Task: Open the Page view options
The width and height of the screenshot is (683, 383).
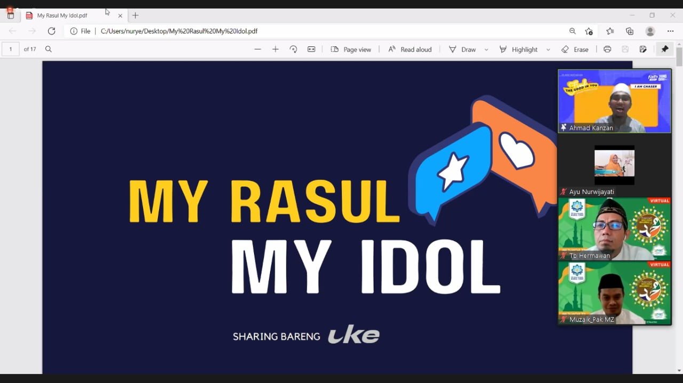Action: [x=351, y=49]
